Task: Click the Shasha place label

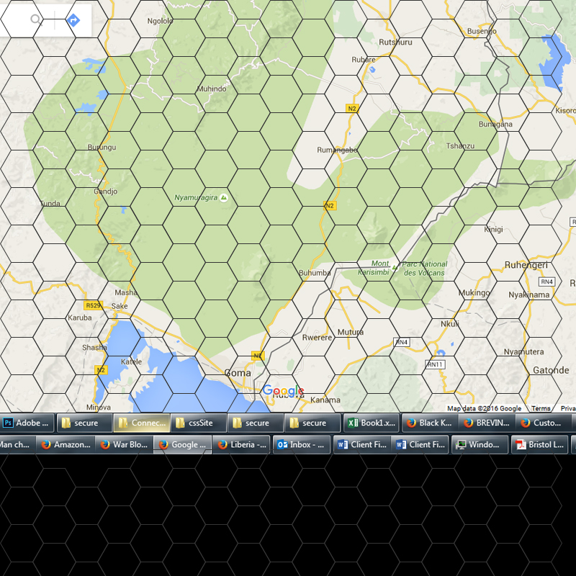Action: pyautogui.click(x=94, y=348)
